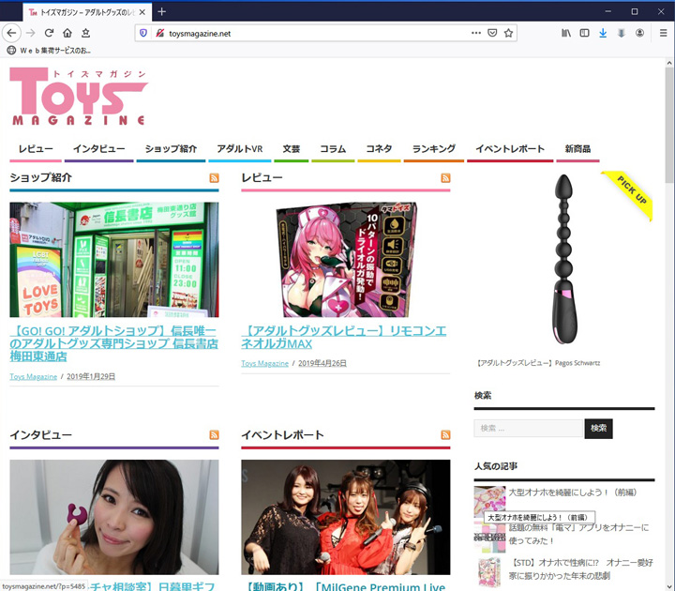Open the Firefox hamburger menu
675x591 pixels.
click(664, 33)
